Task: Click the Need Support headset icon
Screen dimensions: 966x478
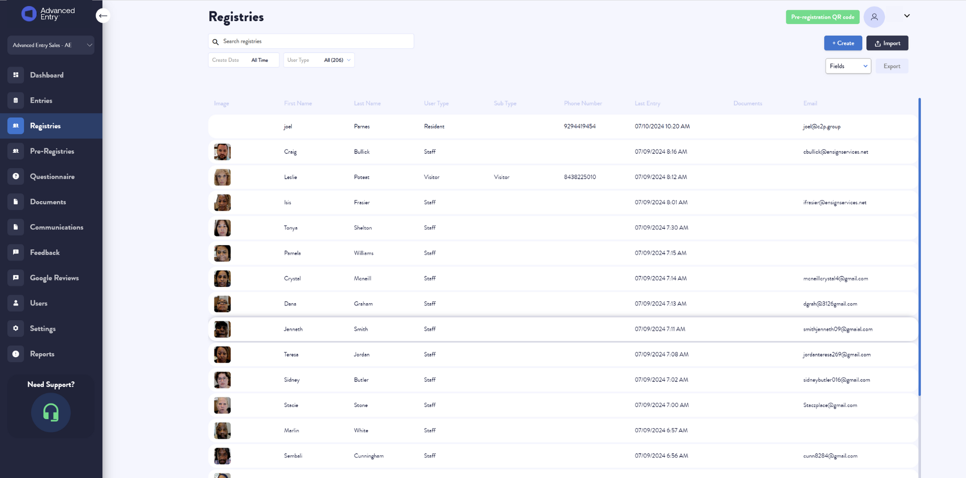Action: (x=50, y=413)
